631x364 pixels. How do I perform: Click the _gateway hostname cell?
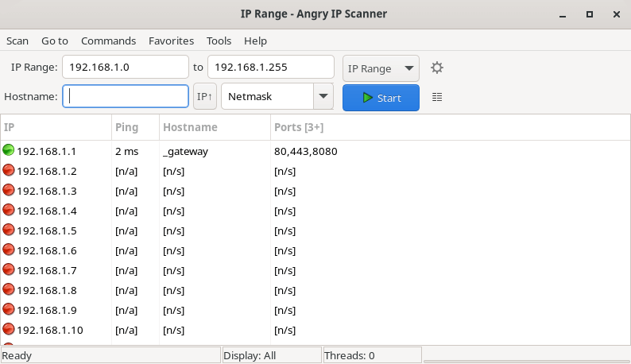click(x=185, y=151)
